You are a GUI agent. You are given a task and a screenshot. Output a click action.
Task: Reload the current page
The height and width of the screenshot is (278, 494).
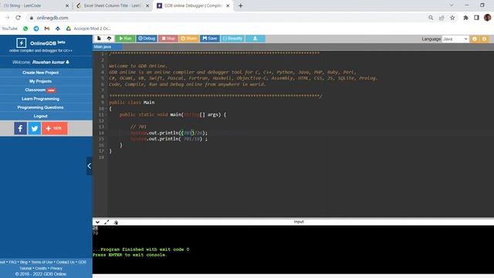[x=18, y=18]
